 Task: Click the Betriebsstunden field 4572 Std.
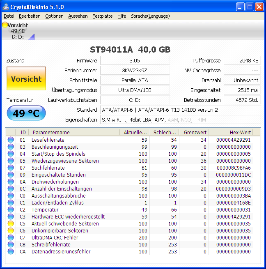[x=242, y=100]
